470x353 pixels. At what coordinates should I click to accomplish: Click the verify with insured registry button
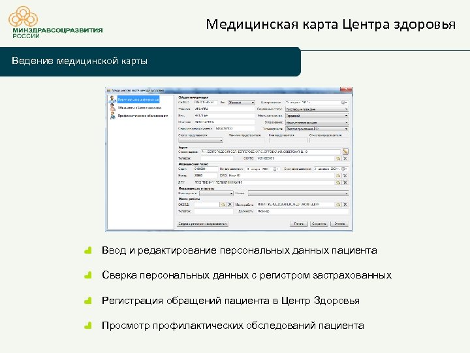click(203, 224)
